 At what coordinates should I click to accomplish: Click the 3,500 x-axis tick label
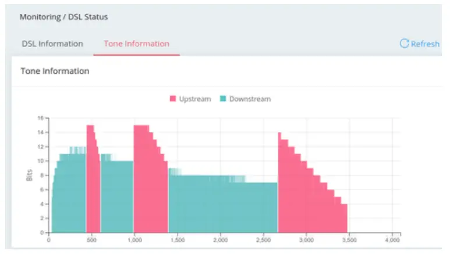tap(349, 240)
